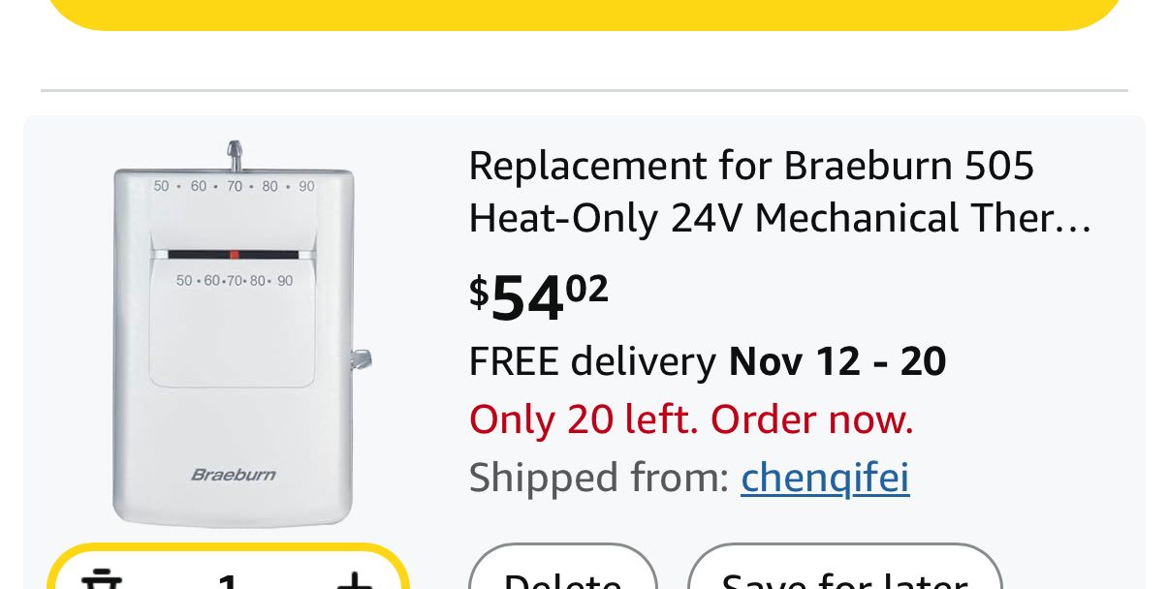Viewport: 1169px width, 589px height.
Task: Click the $54.02 price
Action: click(539, 296)
